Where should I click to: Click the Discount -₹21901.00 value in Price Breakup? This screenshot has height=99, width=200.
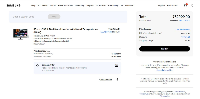click(185, 37)
